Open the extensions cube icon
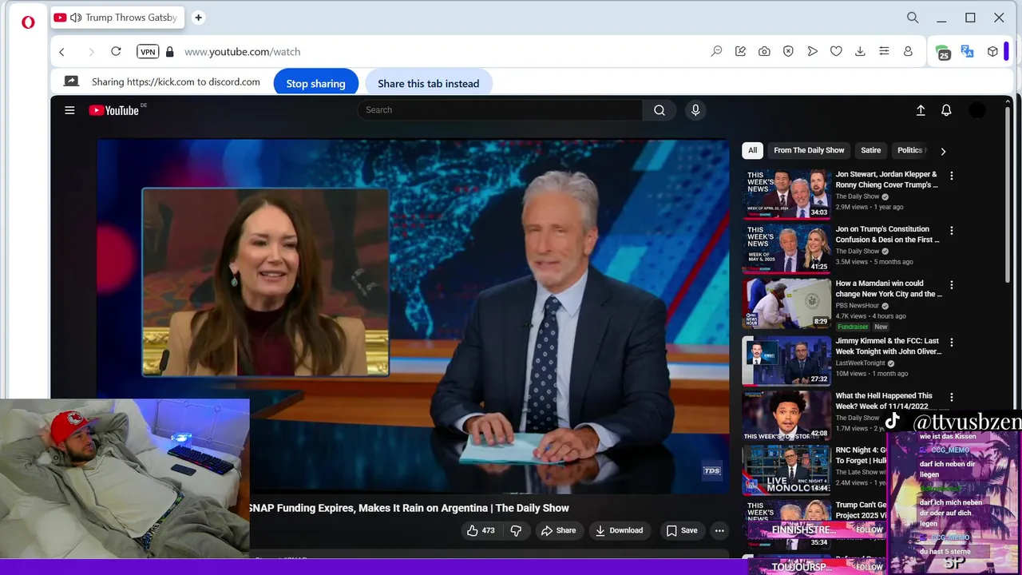Screen dimensions: 1022x575 tap(992, 51)
